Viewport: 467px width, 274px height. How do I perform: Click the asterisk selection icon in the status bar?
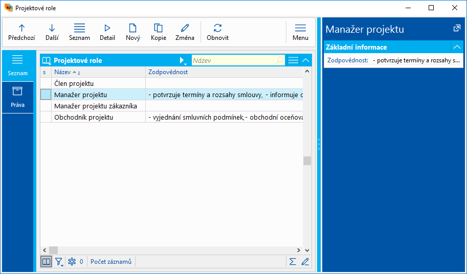72,262
